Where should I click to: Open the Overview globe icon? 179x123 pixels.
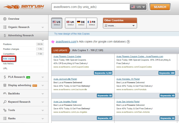point(5,19)
